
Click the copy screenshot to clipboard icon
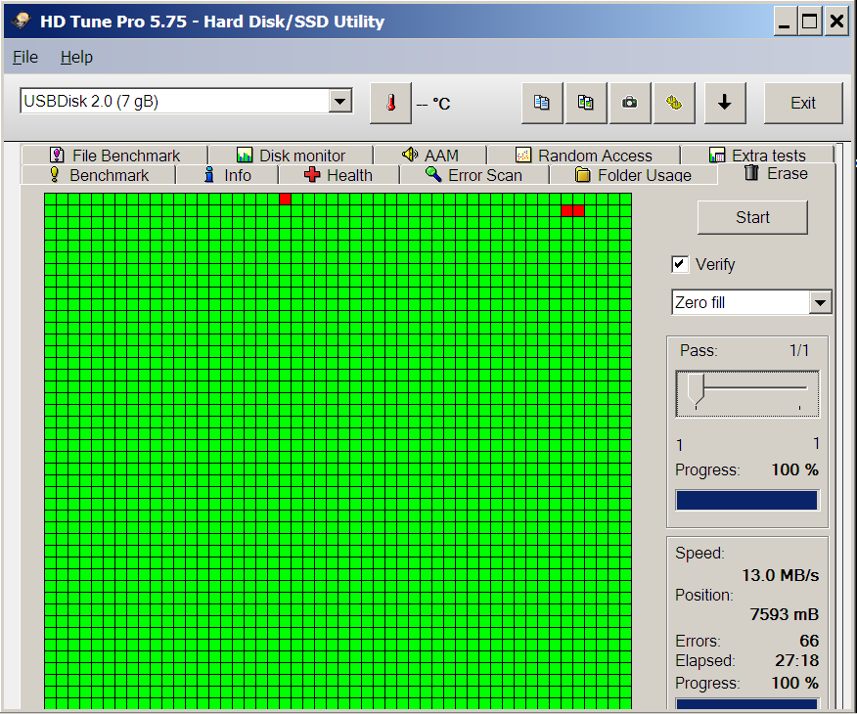[585, 103]
